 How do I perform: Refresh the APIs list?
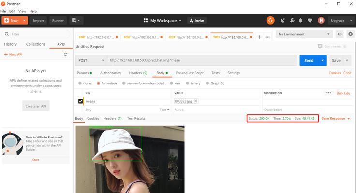[65, 55]
